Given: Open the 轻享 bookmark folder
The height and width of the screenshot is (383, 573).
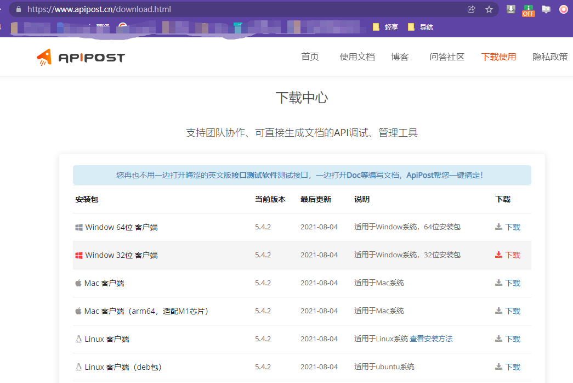Looking at the screenshot, I should (x=385, y=27).
